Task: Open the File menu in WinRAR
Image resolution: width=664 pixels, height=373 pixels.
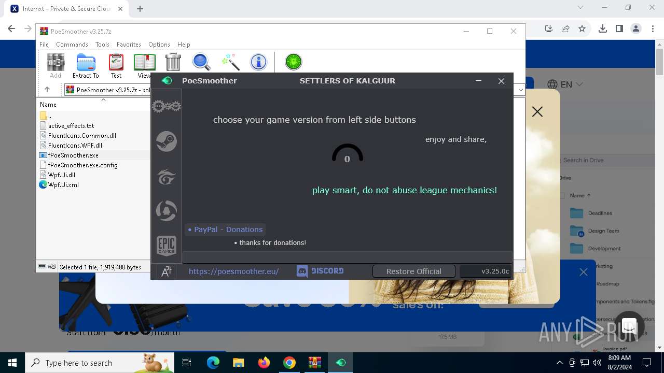Action: (44, 45)
